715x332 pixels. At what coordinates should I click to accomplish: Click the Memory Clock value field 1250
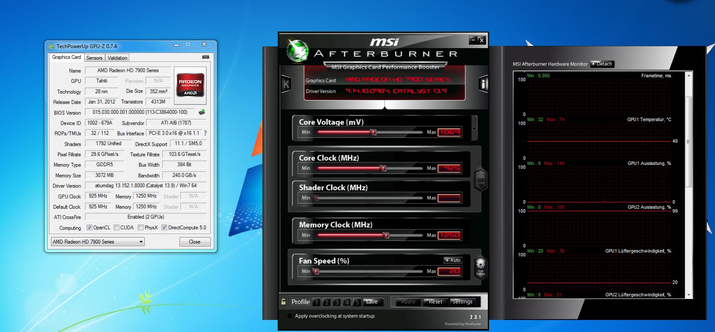[x=449, y=235]
